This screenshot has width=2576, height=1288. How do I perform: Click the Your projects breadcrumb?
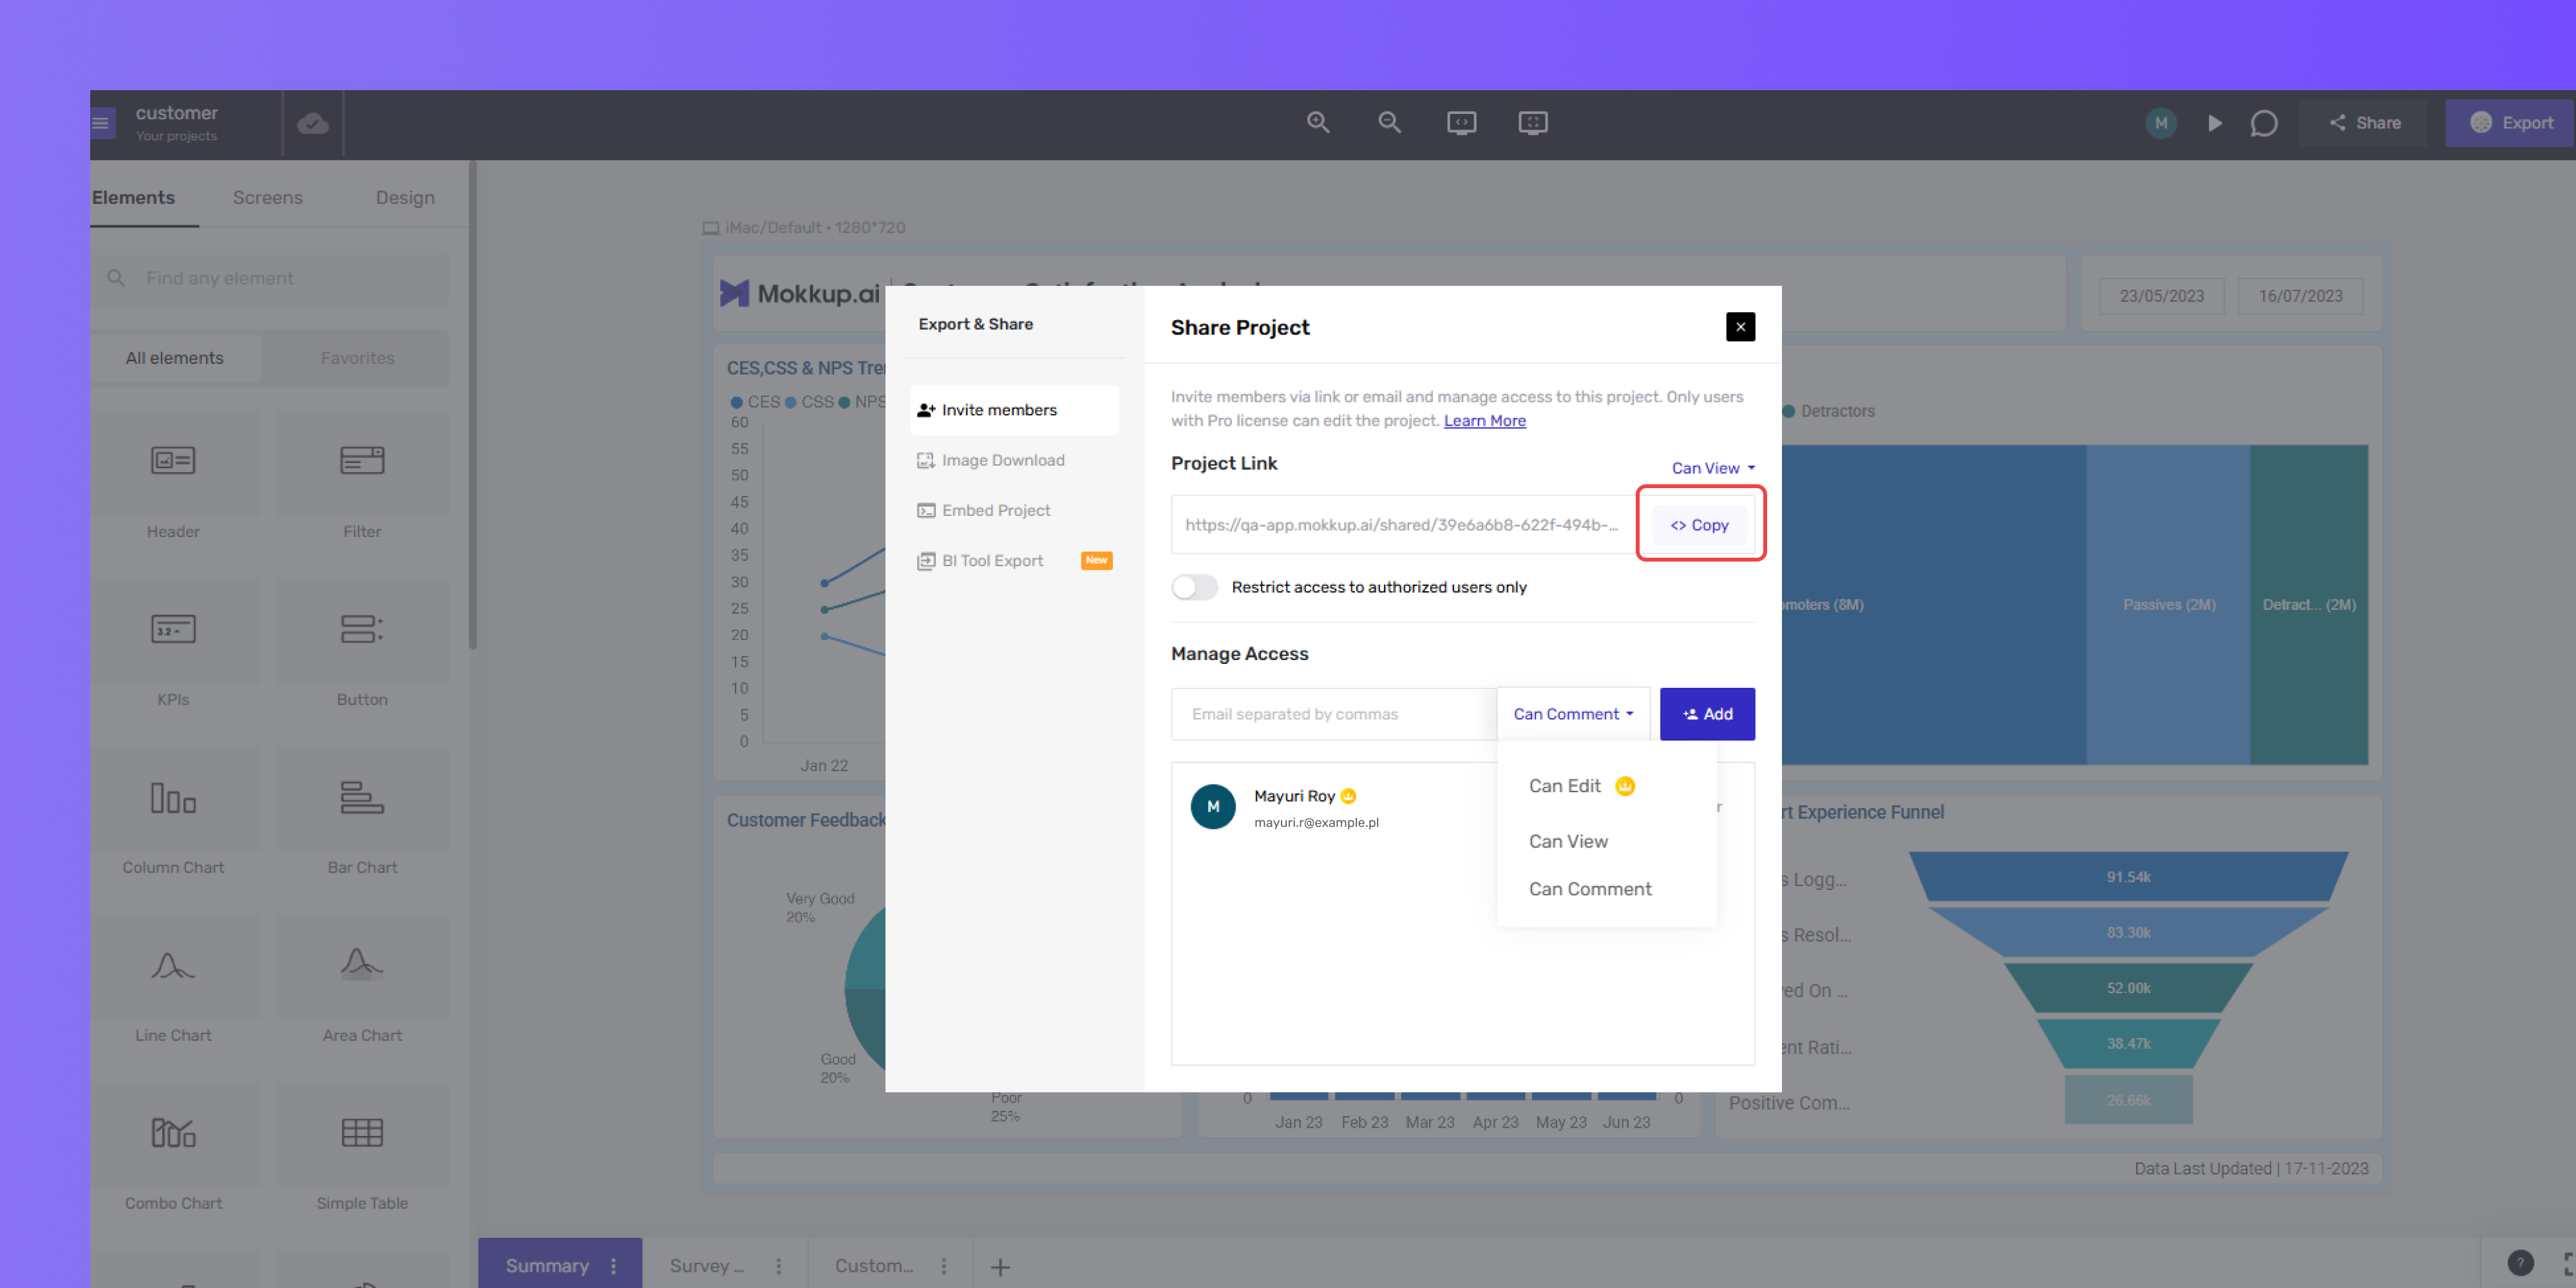(x=176, y=136)
